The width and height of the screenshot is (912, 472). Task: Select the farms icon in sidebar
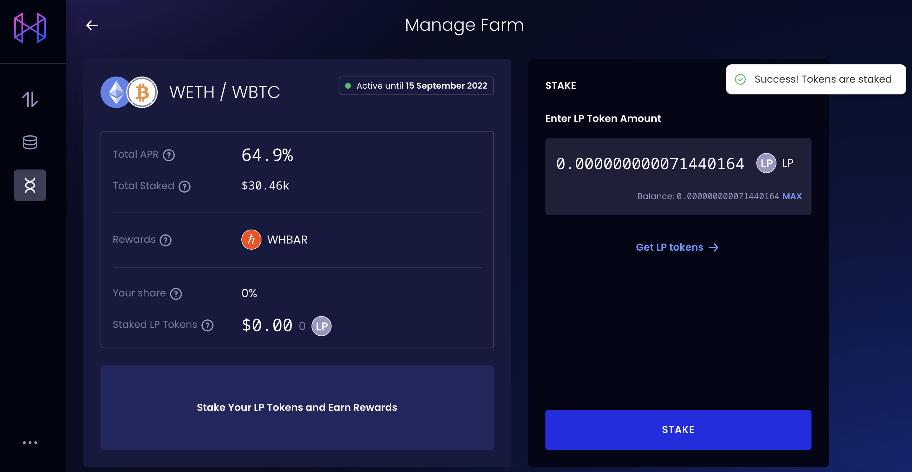tap(30, 185)
